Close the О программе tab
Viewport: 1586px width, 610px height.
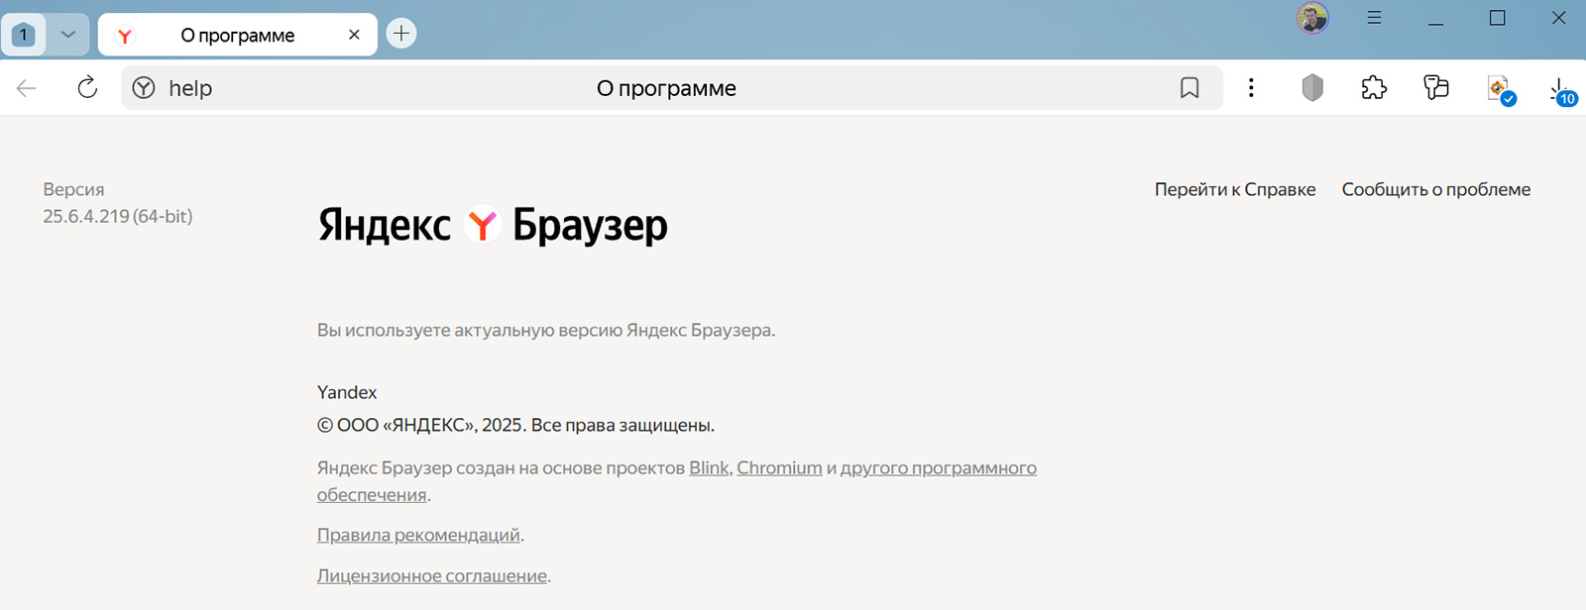354,35
